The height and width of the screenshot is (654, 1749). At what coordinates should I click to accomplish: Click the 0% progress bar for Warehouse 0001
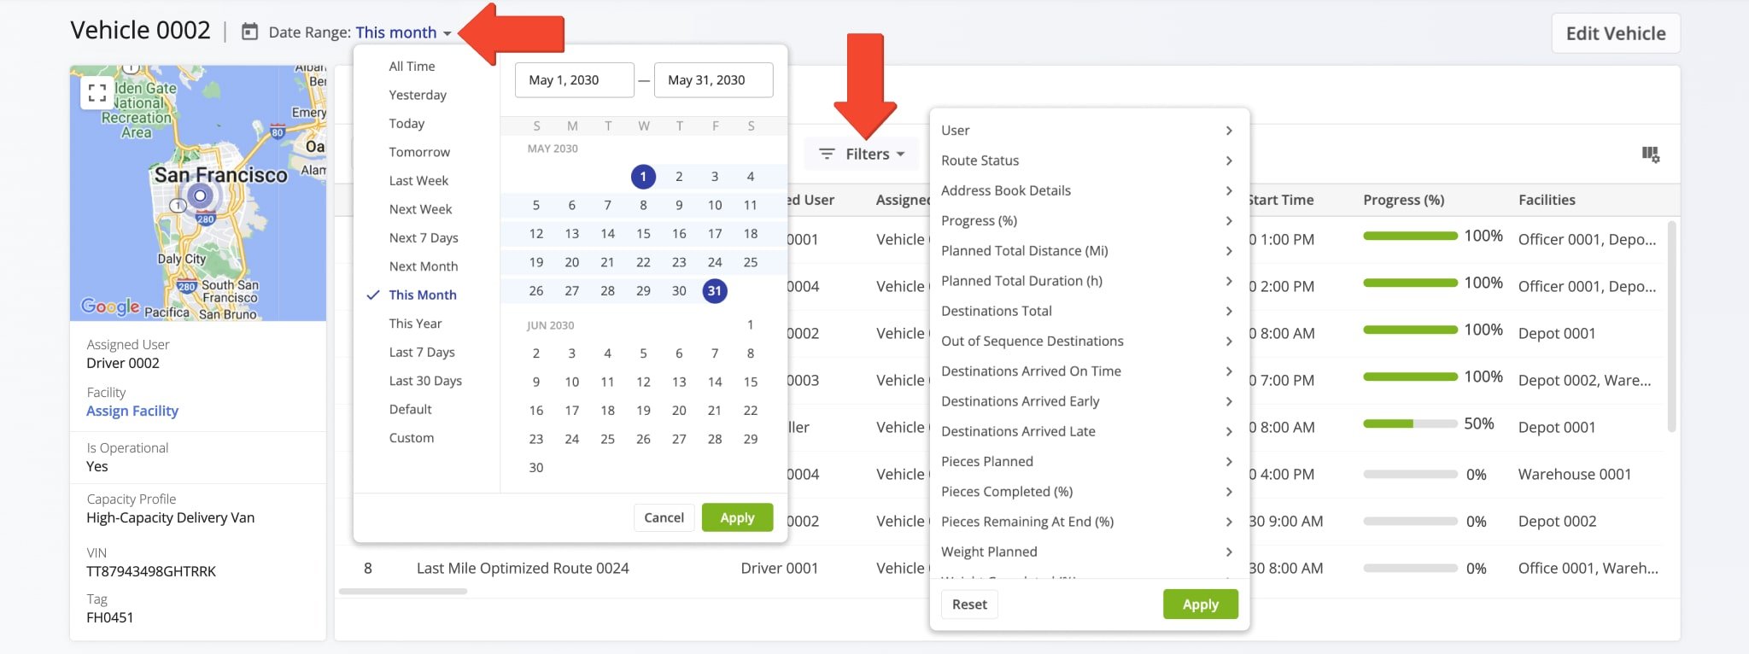(1410, 475)
